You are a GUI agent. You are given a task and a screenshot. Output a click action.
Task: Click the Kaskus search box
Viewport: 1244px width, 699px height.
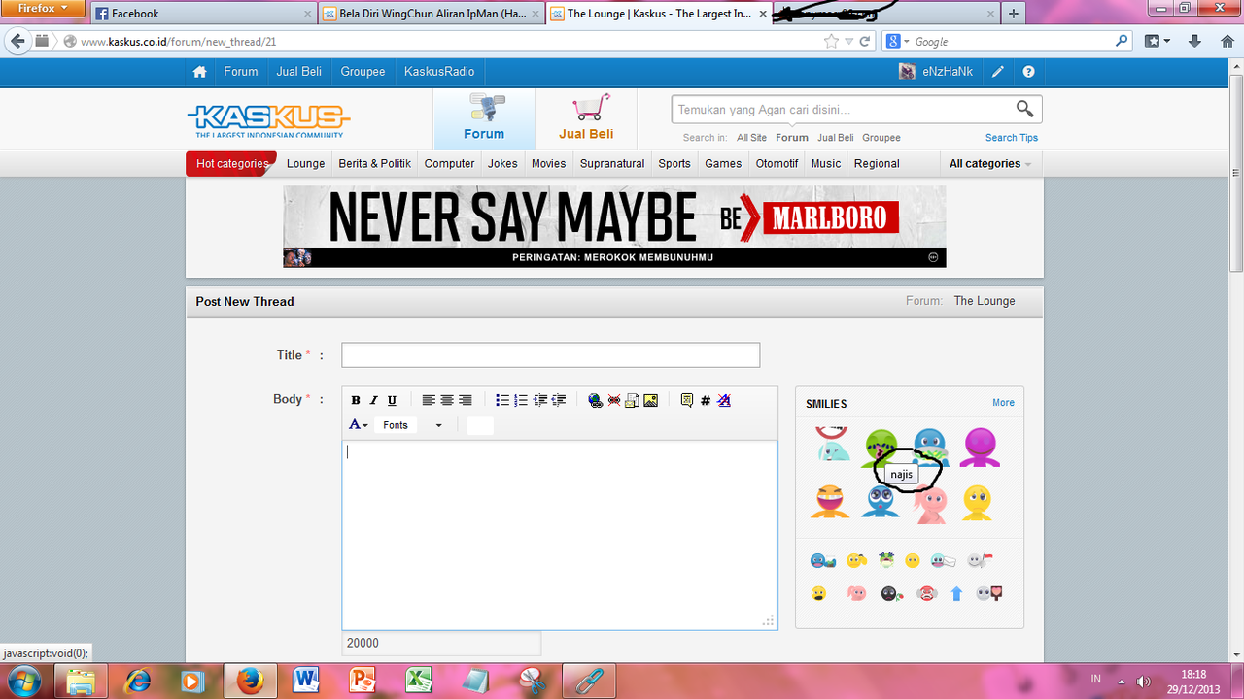(841, 110)
